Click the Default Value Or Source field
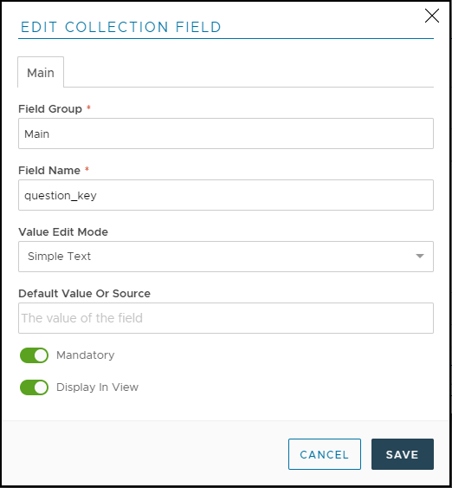 point(226,318)
